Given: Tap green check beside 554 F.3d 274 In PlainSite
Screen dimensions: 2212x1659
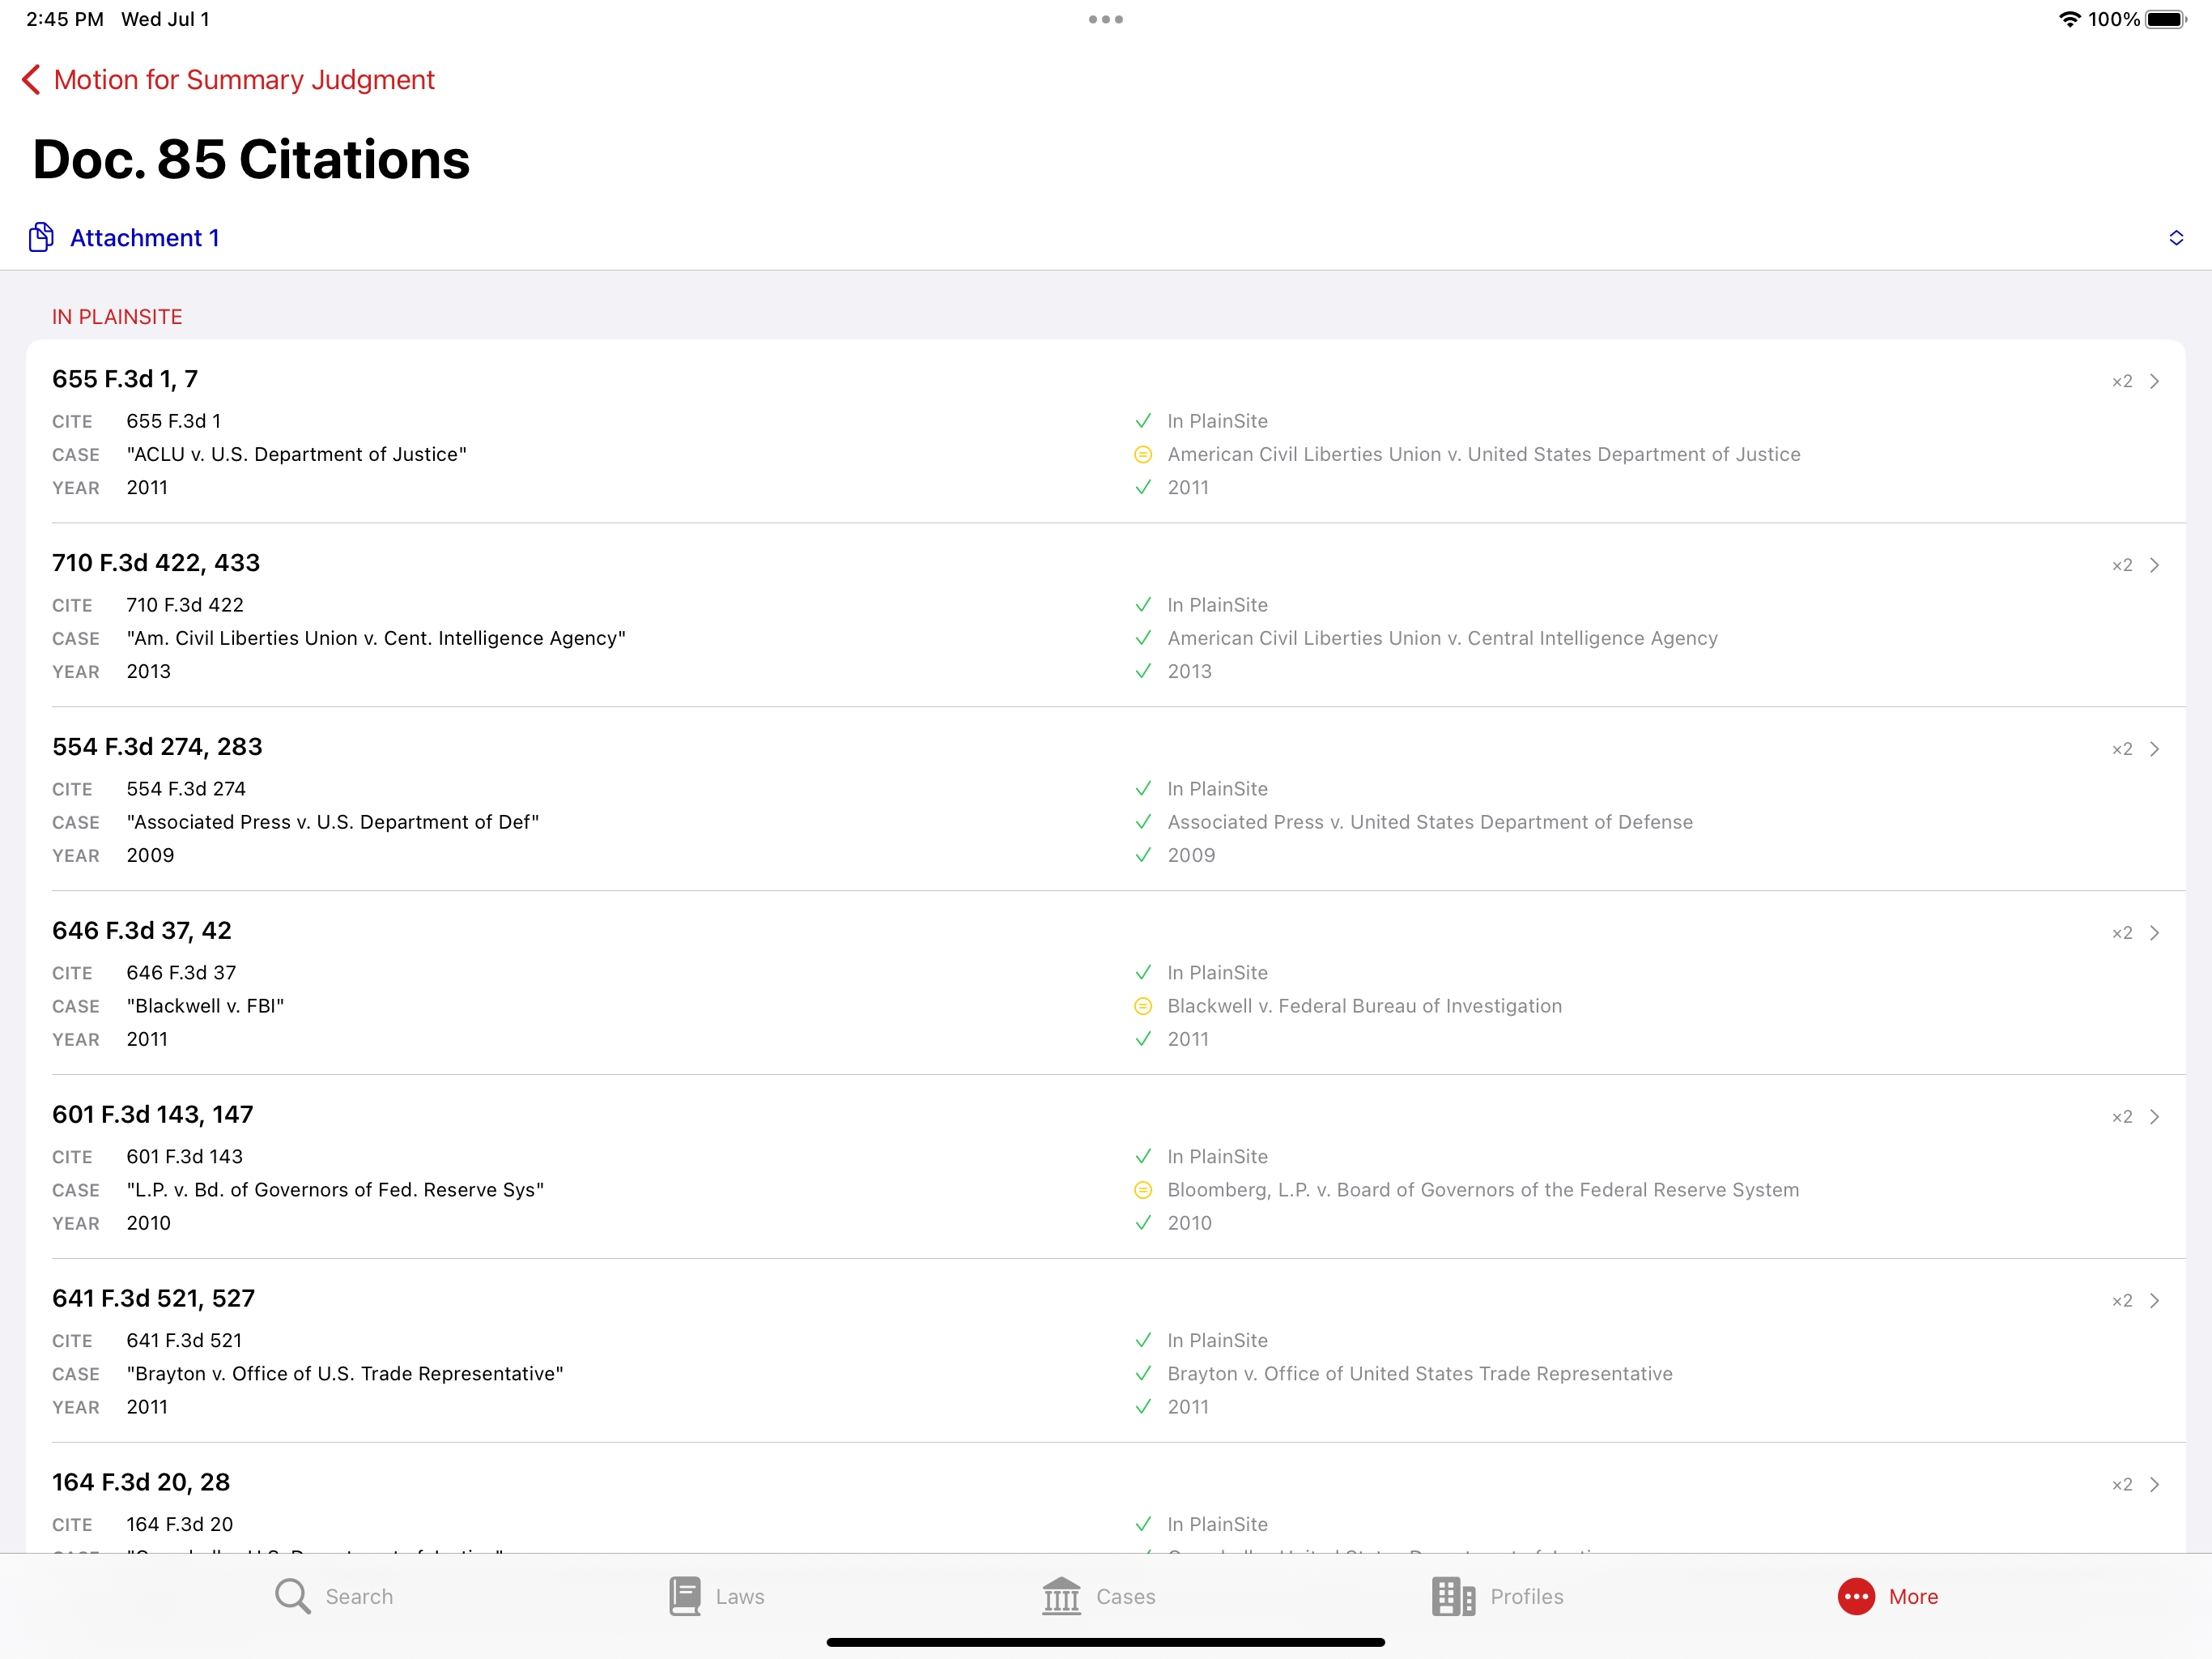Looking at the screenshot, I should [1143, 790].
